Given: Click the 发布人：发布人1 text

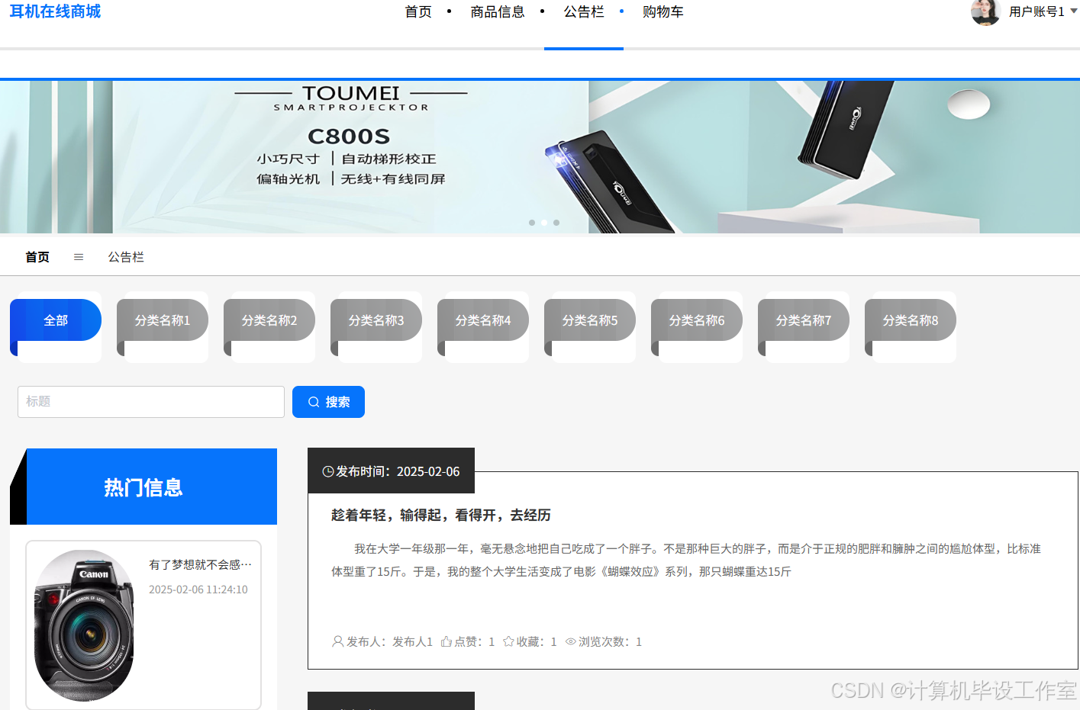Looking at the screenshot, I should [389, 641].
